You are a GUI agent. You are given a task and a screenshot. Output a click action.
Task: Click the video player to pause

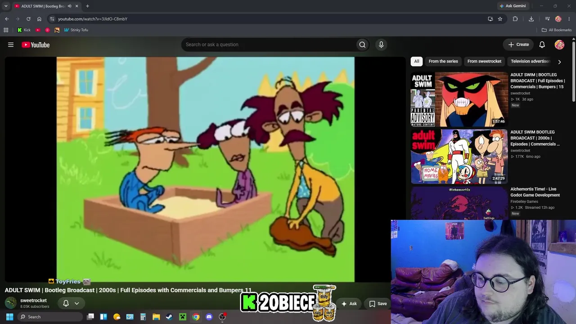[205, 169]
